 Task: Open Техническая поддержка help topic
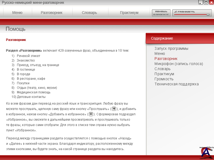177,84
